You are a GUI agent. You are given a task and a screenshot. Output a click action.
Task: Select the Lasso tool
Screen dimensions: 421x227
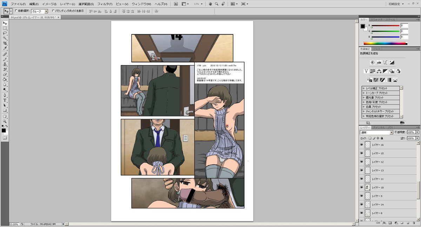click(5, 33)
